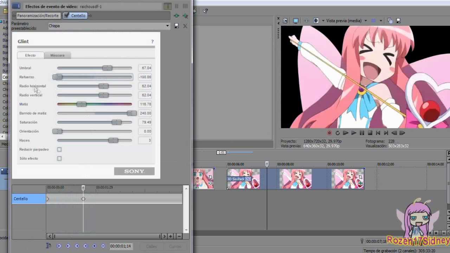The image size is (450, 253).
Task: Click the Calles button
Action: [x=152, y=246]
